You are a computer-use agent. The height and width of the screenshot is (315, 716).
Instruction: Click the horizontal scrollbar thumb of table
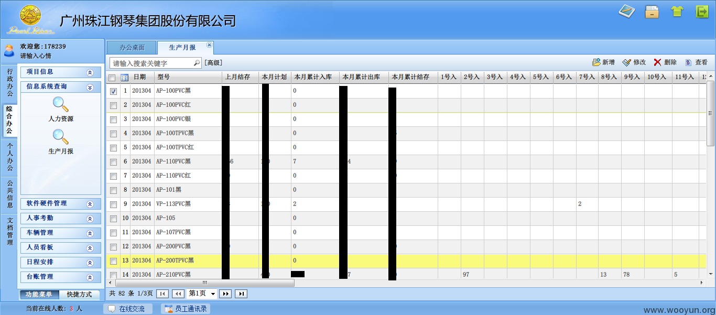click(205, 283)
